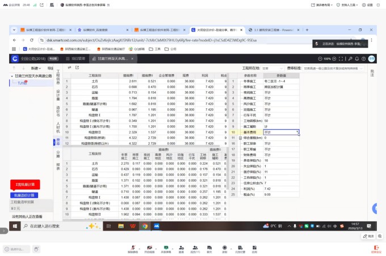Select the 工程信息 vertical side tab

coord(58,76)
